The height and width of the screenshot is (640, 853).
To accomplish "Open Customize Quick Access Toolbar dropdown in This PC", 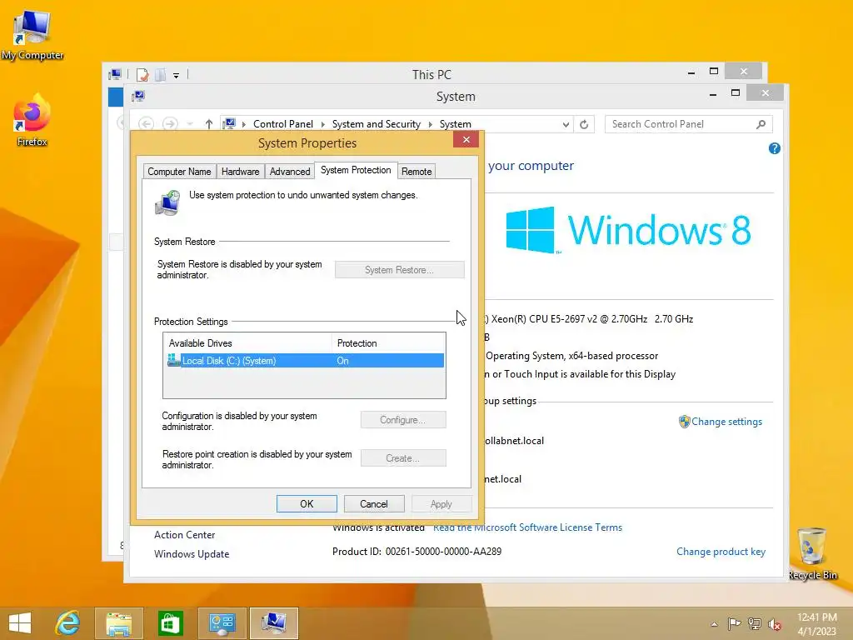I will (x=177, y=76).
